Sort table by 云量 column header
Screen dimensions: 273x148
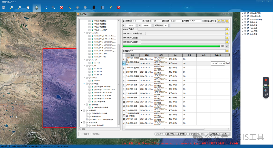pos(189,55)
